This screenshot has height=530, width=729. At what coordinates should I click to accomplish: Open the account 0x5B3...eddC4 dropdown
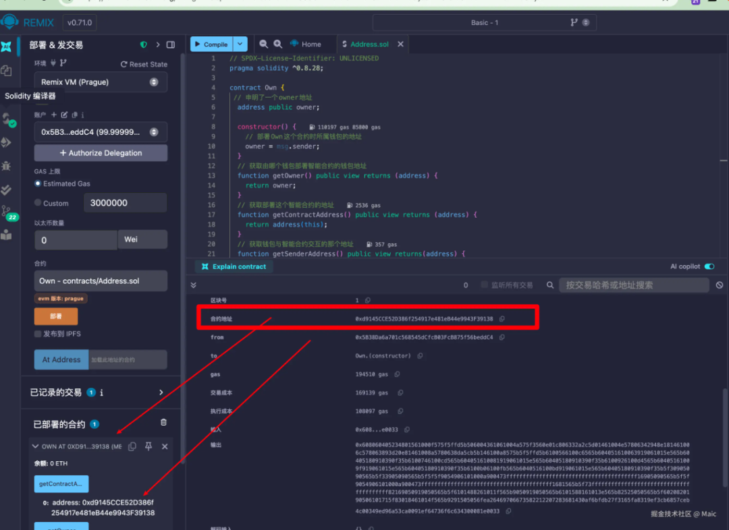(101, 132)
